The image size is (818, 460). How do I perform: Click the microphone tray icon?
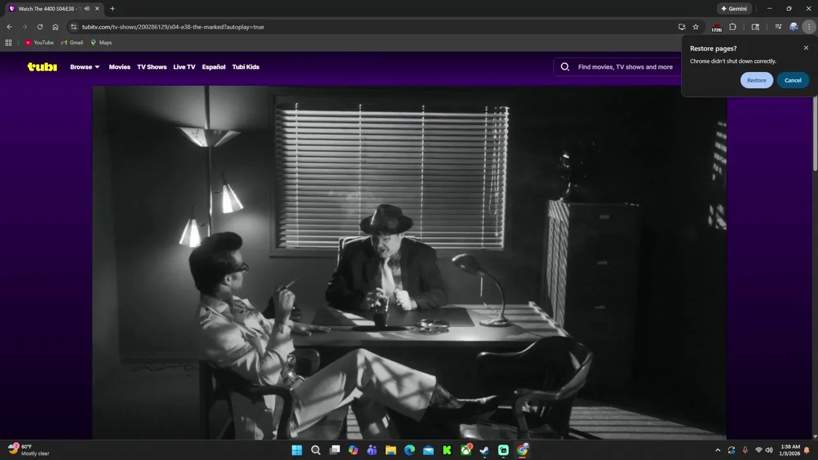745,450
